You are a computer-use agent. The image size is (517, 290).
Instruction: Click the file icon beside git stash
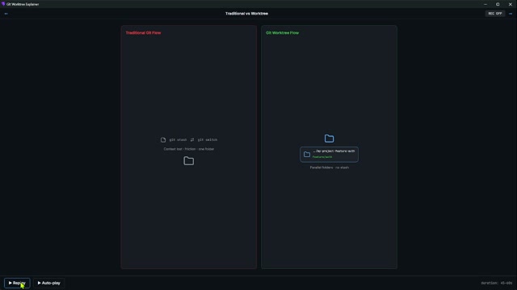[163, 139]
